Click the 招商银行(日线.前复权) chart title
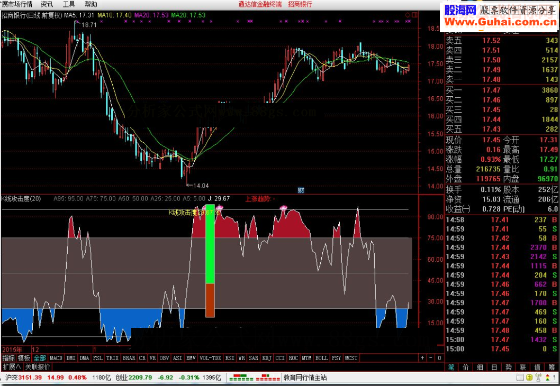The width and height of the screenshot is (560, 386). 32,15
